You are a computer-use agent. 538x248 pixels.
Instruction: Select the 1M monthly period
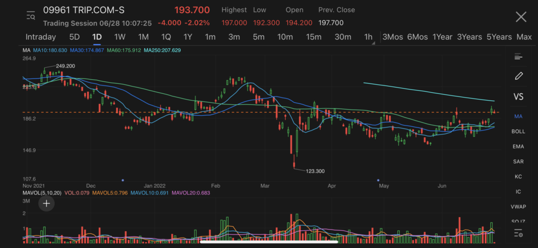[x=143, y=37]
